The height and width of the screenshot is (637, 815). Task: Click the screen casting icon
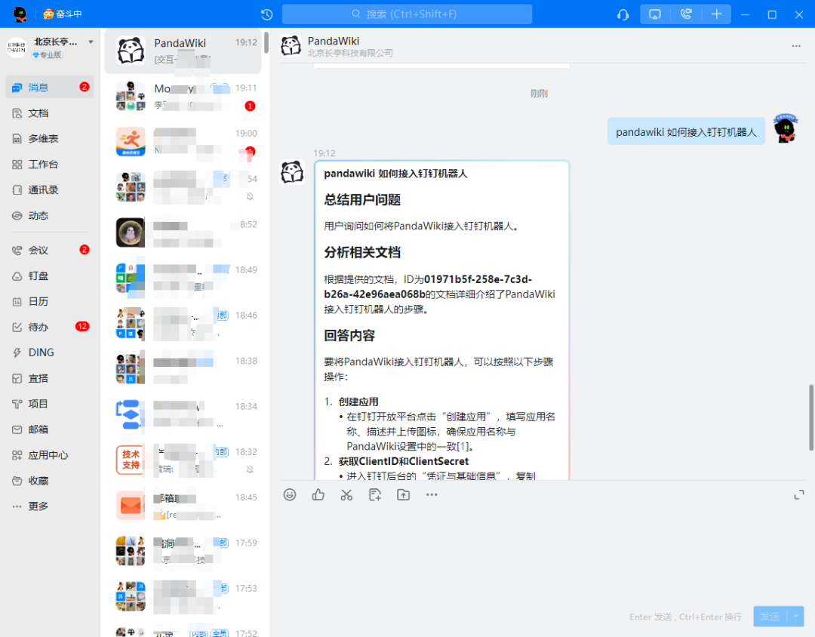[655, 14]
